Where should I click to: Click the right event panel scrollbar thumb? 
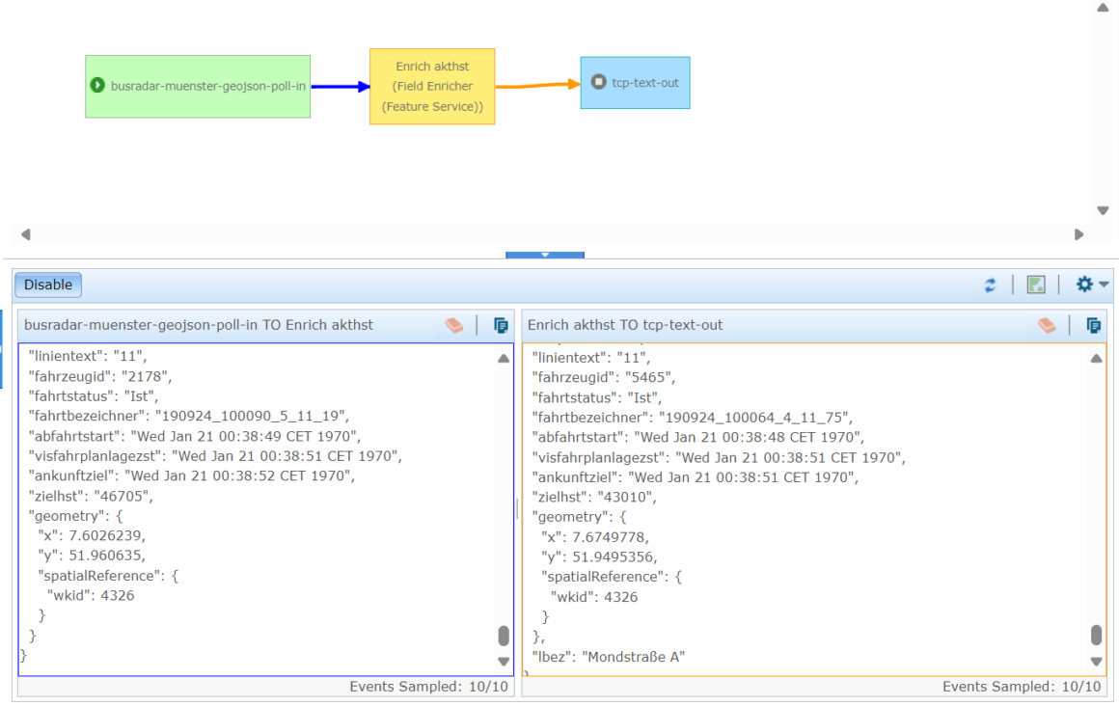1096,635
